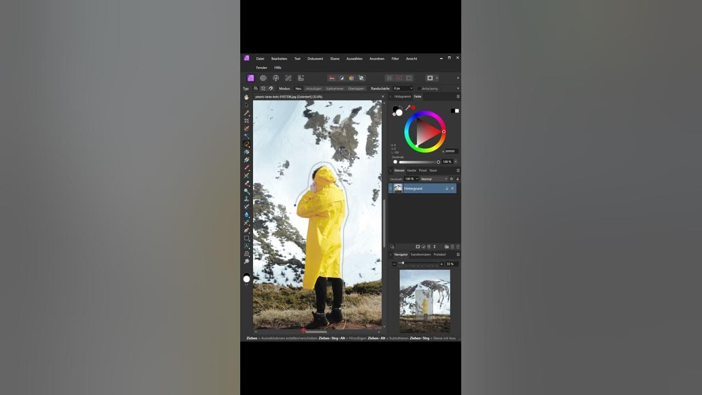Toggle visibility of Hintergrund layer
Viewport: 702px width, 395px height.
coord(452,188)
